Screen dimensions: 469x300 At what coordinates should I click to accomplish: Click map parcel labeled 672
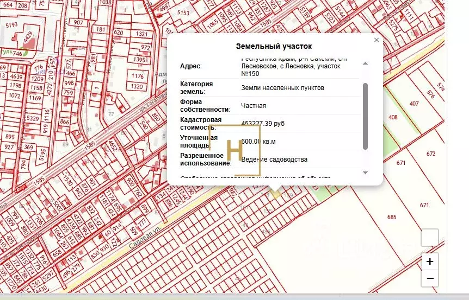click(431, 154)
